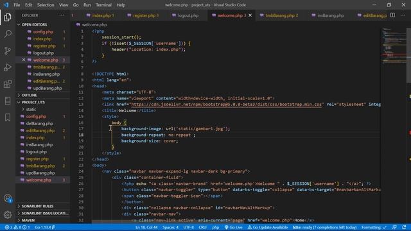Open the File menu

[x=17, y=5]
